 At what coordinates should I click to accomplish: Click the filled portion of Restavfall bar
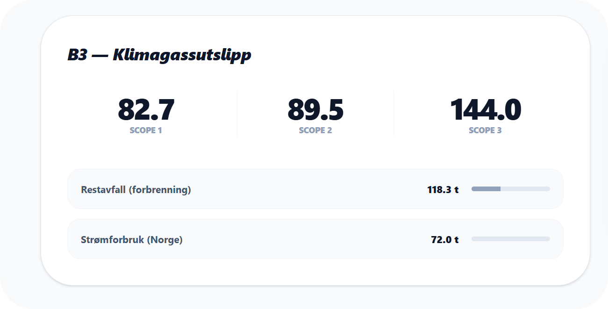click(485, 189)
